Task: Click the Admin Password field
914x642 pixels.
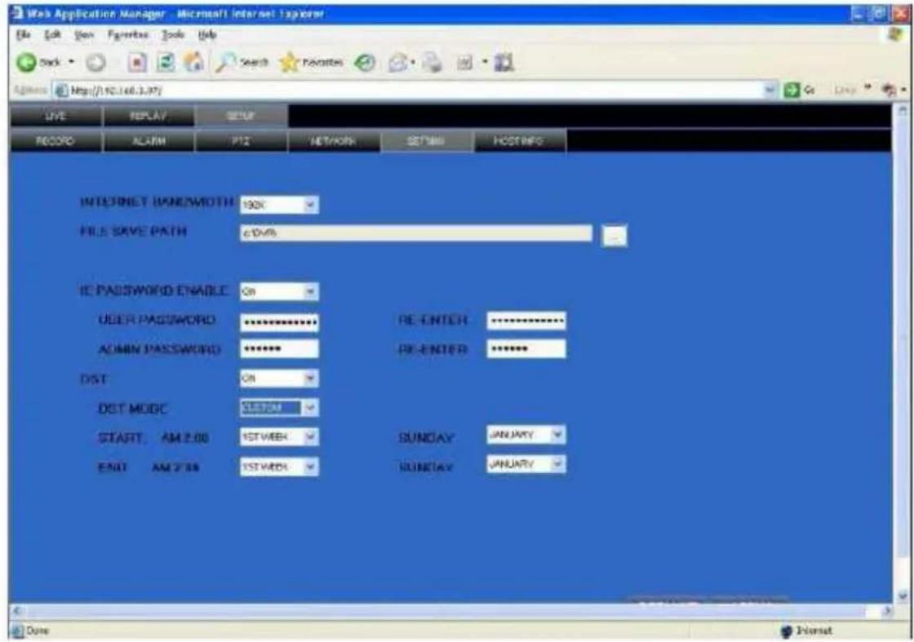Action: click(x=279, y=349)
